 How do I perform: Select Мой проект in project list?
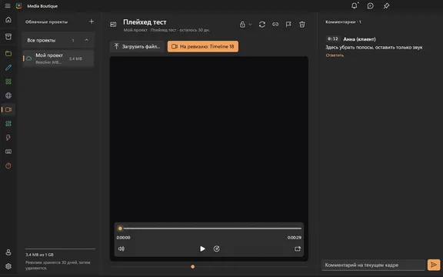point(58,58)
